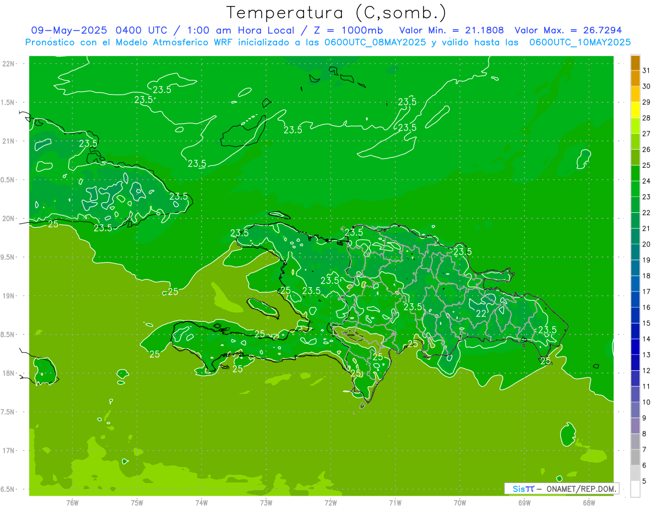Click the "74W" longitude axis label

click(x=202, y=503)
